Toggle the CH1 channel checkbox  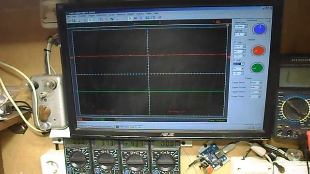pos(235,43)
